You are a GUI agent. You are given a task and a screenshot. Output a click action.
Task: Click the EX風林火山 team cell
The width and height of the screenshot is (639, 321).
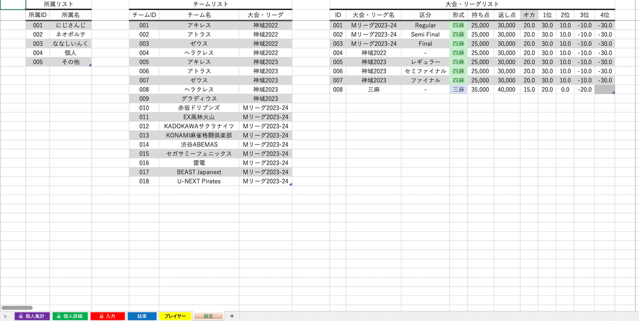199,116
